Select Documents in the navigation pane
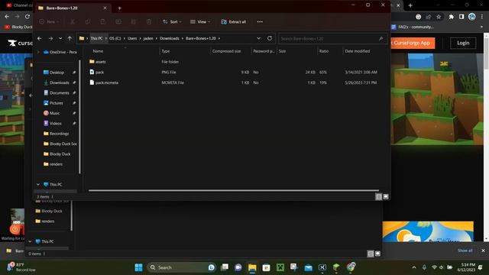The image size is (489, 275). coord(60,93)
